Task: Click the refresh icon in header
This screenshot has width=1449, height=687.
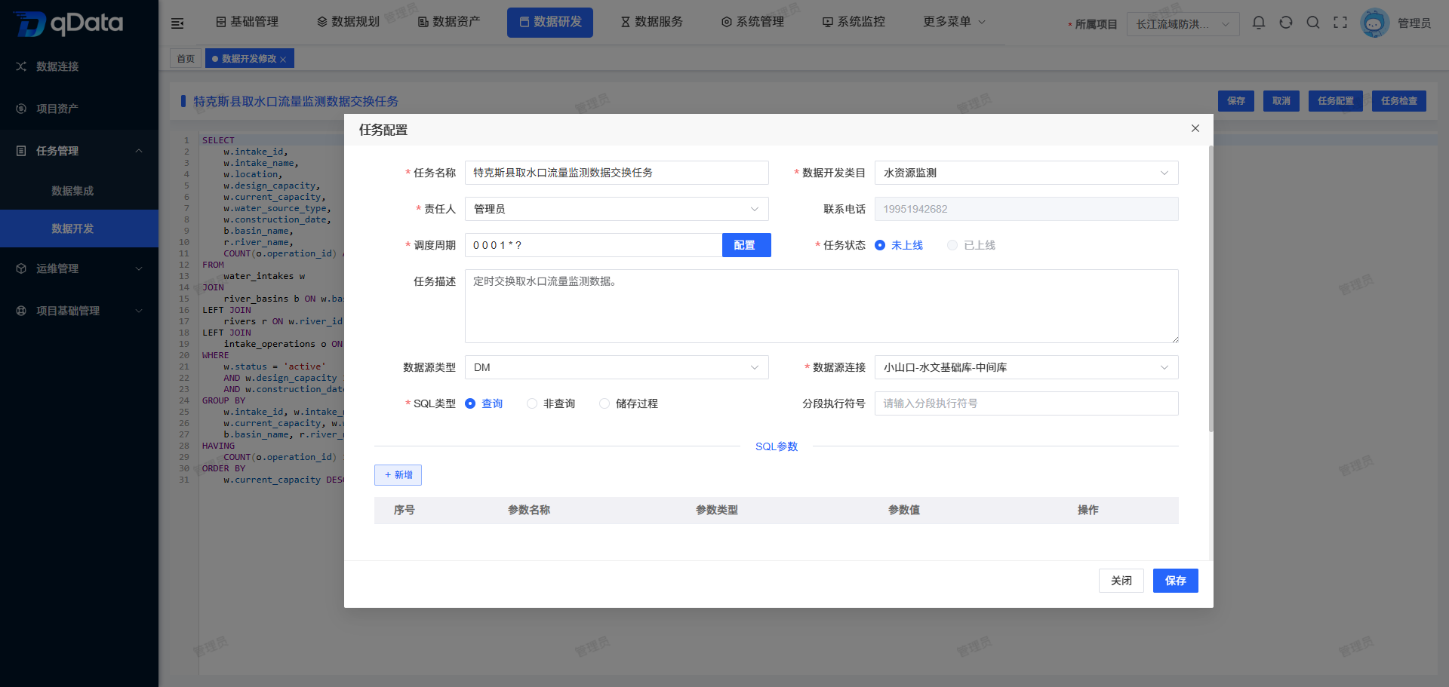Action: click(1286, 23)
